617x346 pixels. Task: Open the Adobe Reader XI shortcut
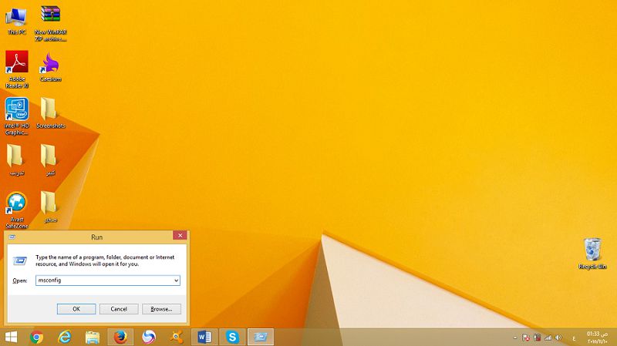16,69
